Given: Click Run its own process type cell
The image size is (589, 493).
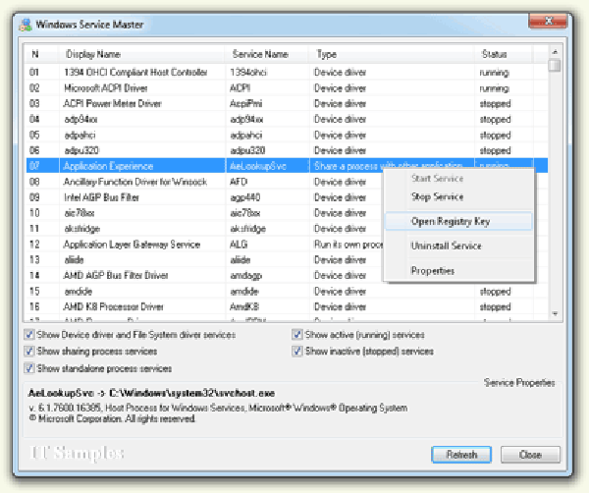Looking at the screenshot, I should tap(348, 245).
